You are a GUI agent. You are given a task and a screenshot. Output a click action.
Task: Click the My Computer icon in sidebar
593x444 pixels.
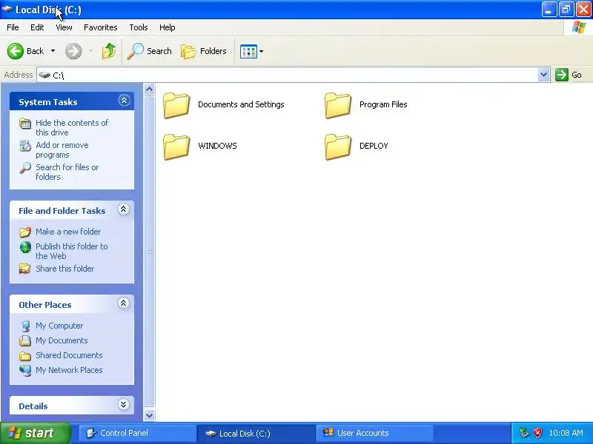[x=25, y=326]
